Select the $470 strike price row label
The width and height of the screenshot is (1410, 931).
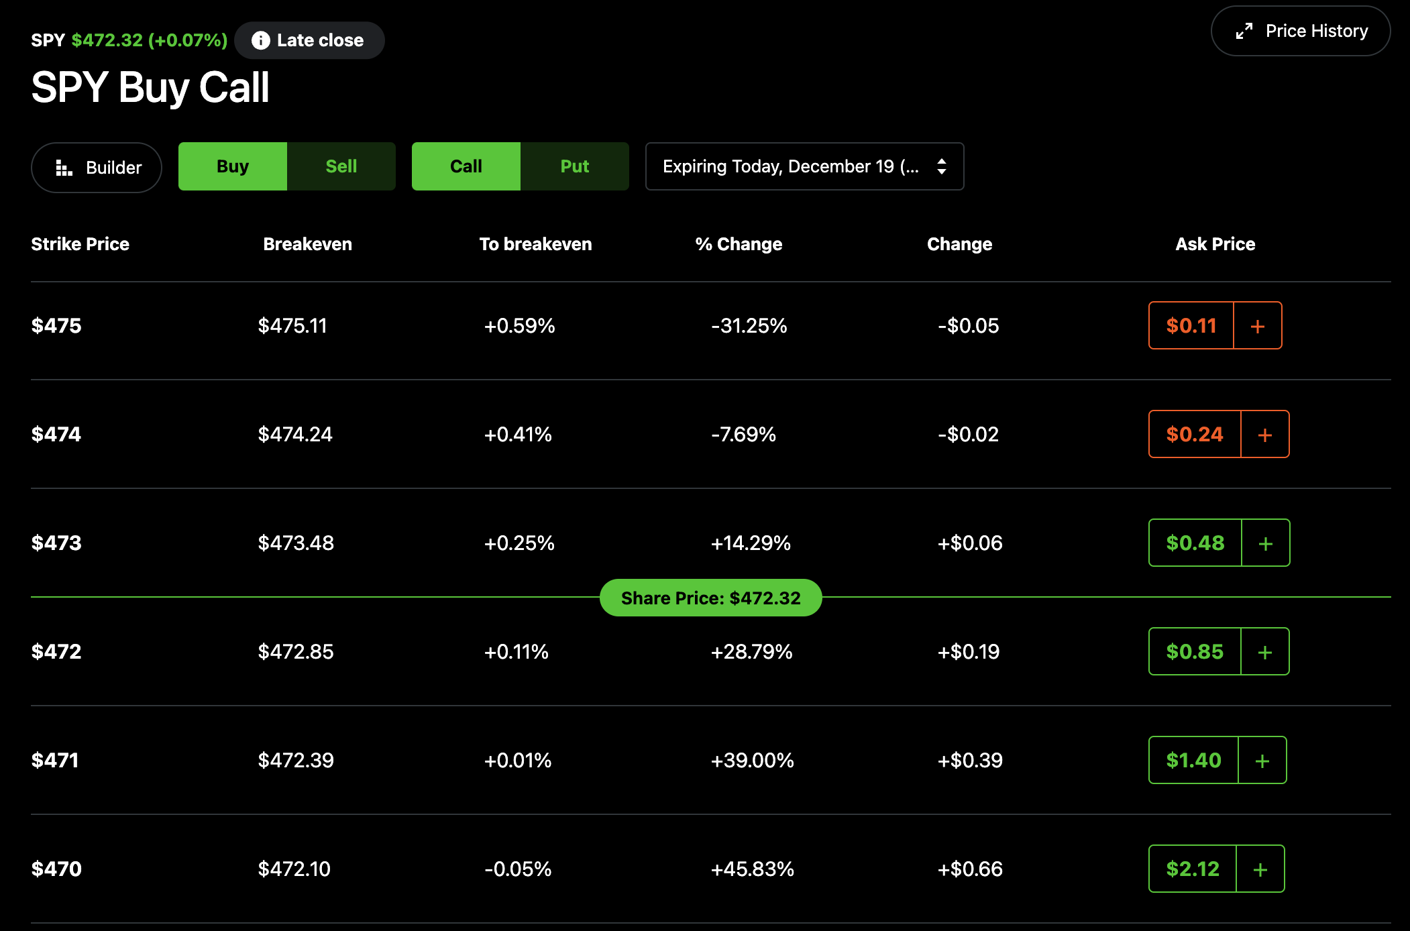click(x=56, y=869)
